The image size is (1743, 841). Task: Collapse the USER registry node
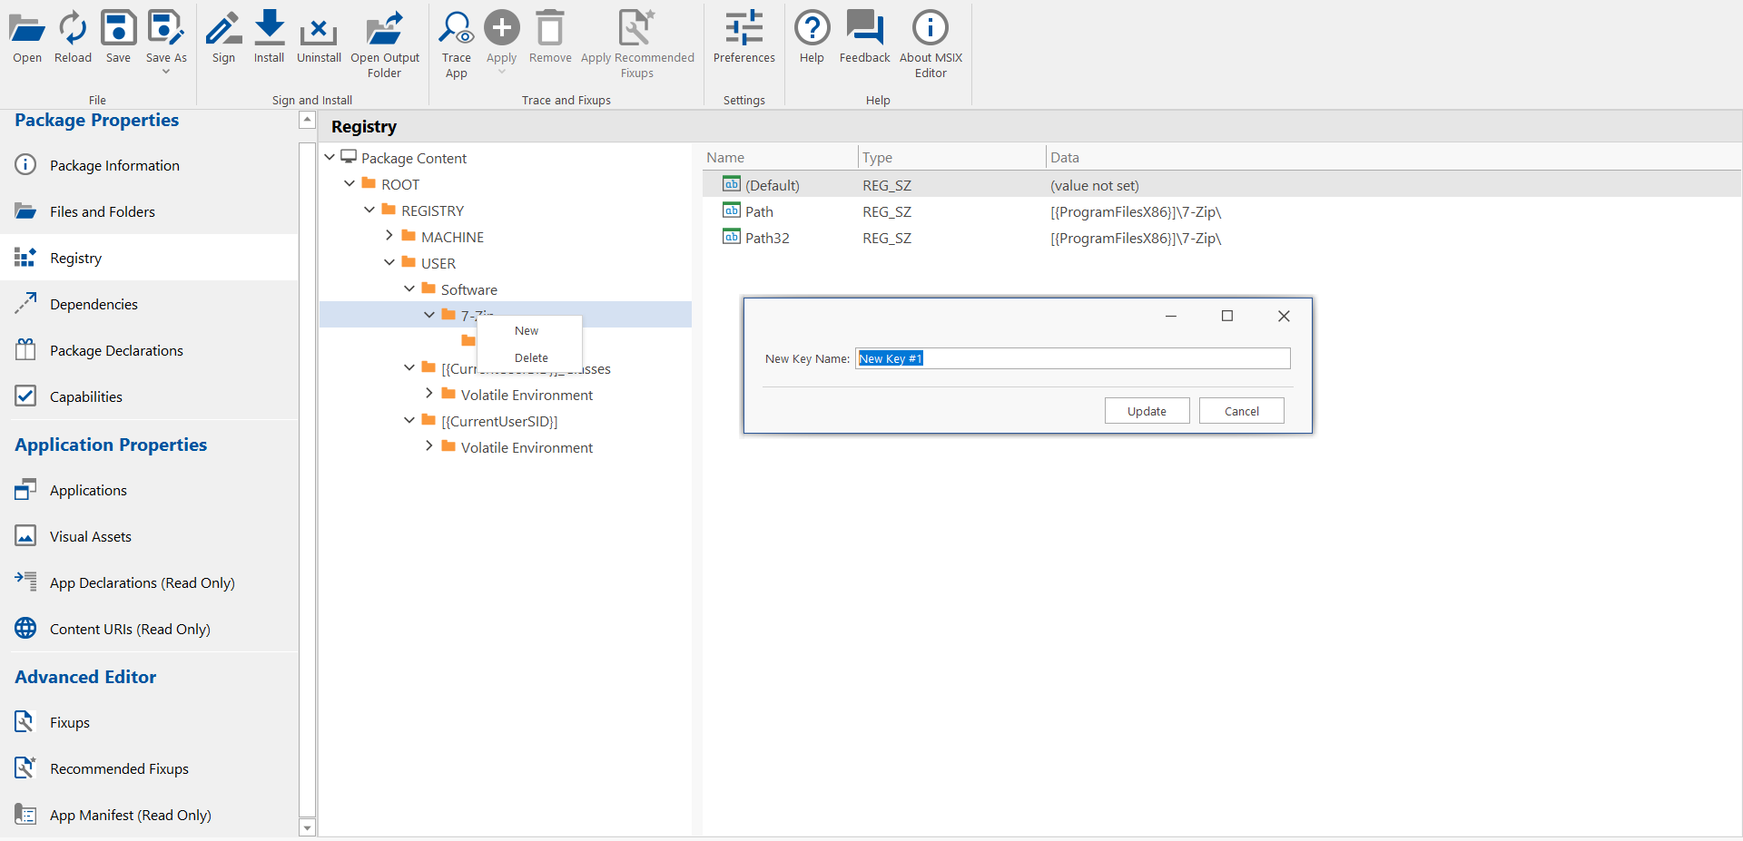pos(389,263)
